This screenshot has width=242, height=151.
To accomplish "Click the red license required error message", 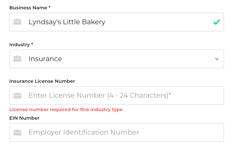I will [66, 110].
